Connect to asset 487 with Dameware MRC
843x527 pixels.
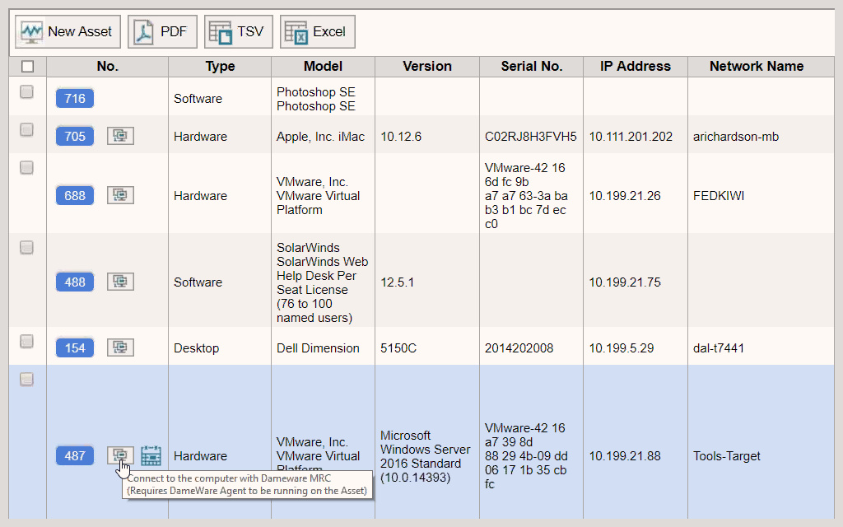pos(120,455)
